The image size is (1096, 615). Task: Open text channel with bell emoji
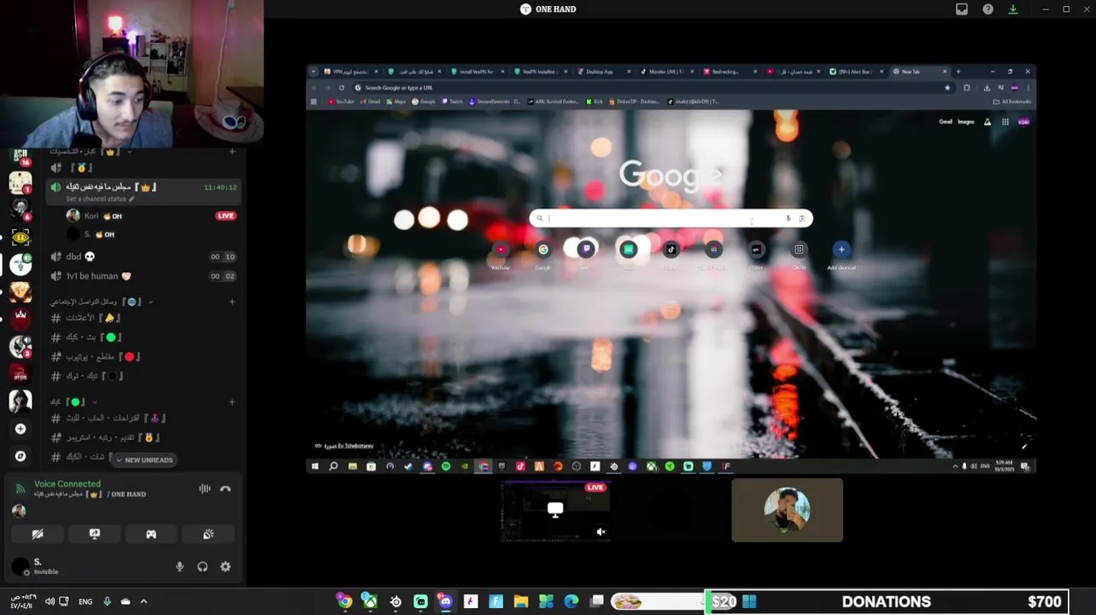[143, 318]
